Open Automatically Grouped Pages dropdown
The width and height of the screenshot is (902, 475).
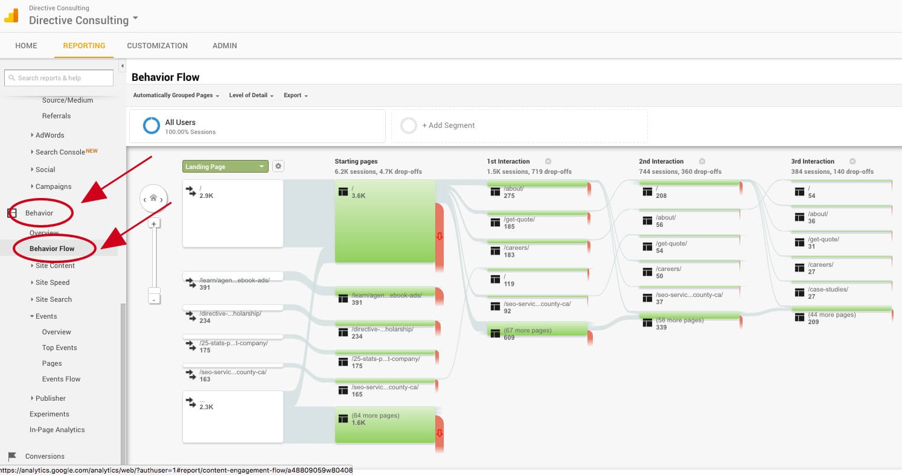pos(176,95)
